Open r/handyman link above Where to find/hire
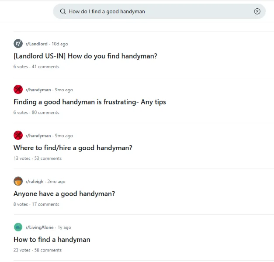Viewport: 274px width, 262px height. [38, 136]
